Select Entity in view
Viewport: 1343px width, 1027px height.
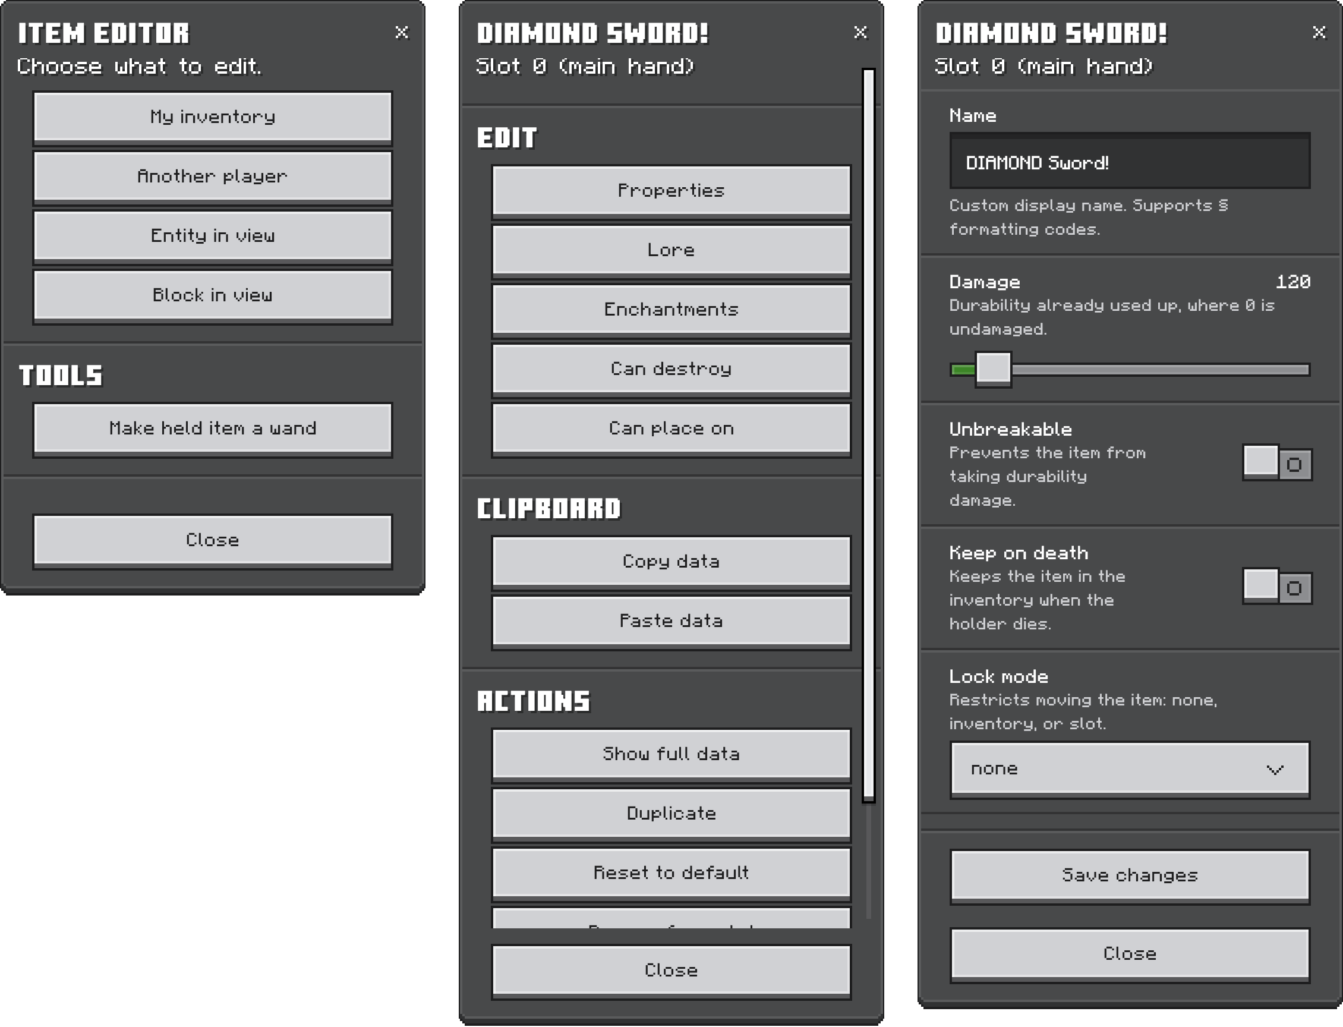[213, 237]
